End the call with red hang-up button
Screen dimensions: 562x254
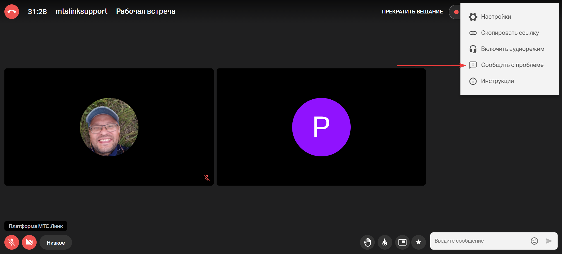tap(12, 12)
